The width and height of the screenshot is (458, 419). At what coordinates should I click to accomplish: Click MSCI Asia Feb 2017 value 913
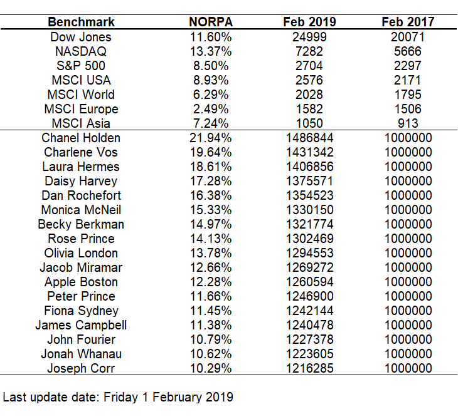coord(408,123)
